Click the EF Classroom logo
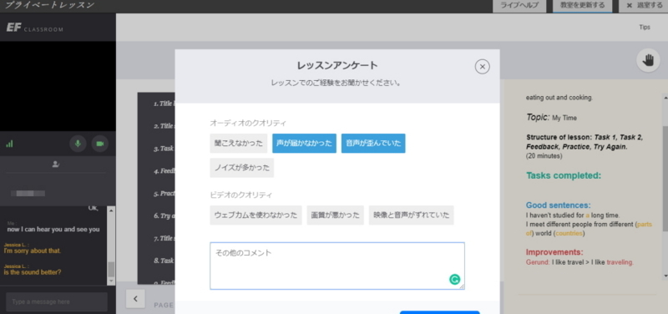This screenshot has height=314, width=668. click(x=34, y=28)
